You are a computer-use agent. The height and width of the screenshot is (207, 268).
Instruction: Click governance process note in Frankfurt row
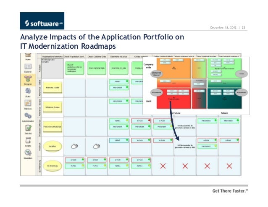point(185,147)
